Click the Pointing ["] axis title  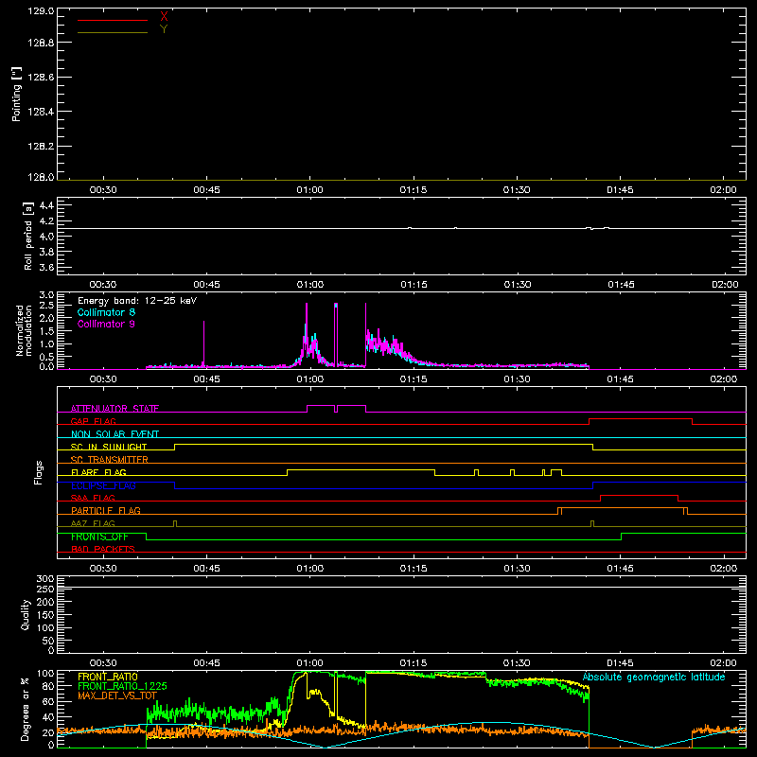point(16,94)
